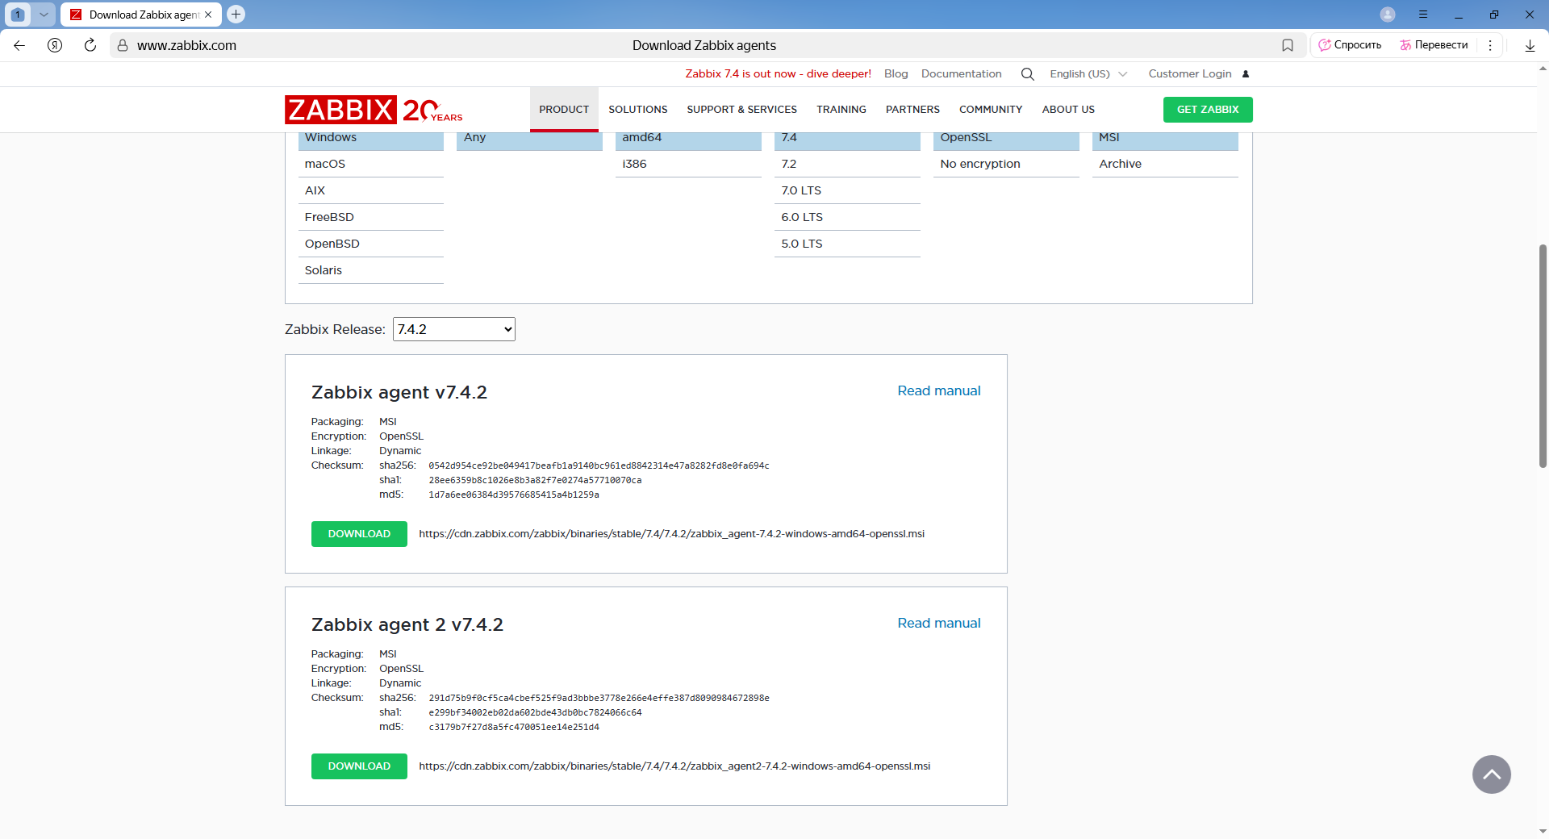1549x839 pixels.
Task: Open the Yandex home icon
Action: click(55, 45)
